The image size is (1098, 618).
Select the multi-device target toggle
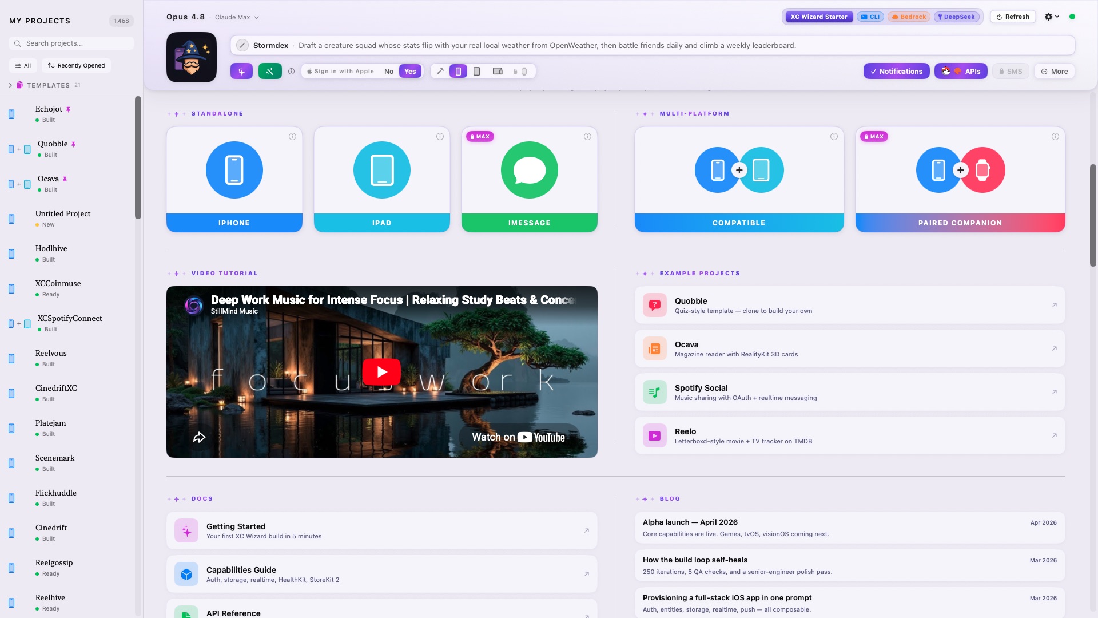(498, 71)
